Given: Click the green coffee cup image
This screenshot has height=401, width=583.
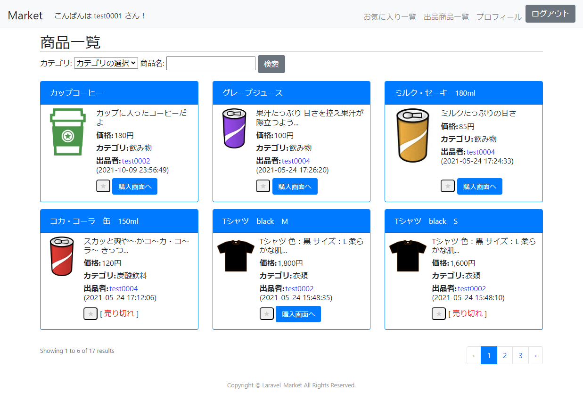Looking at the screenshot, I should coord(68,132).
